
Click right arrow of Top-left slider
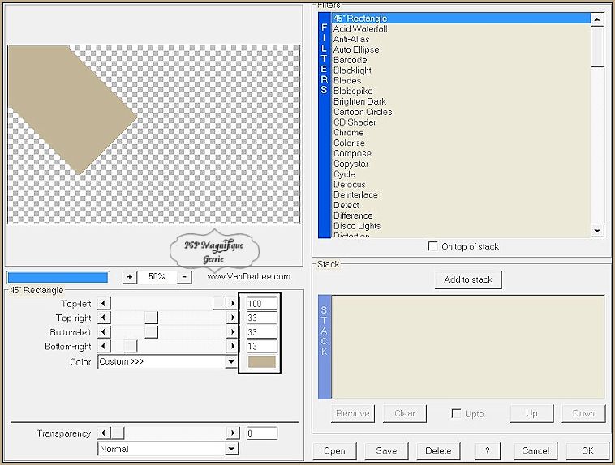(232, 303)
